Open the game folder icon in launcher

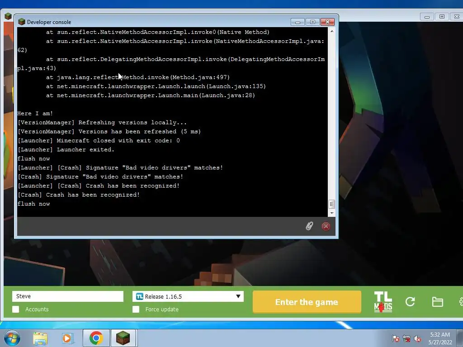[437, 302]
